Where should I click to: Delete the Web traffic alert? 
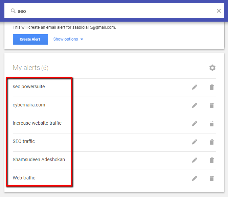coord(212,178)
